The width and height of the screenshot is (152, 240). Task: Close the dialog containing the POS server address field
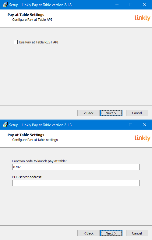coord(145,125)
